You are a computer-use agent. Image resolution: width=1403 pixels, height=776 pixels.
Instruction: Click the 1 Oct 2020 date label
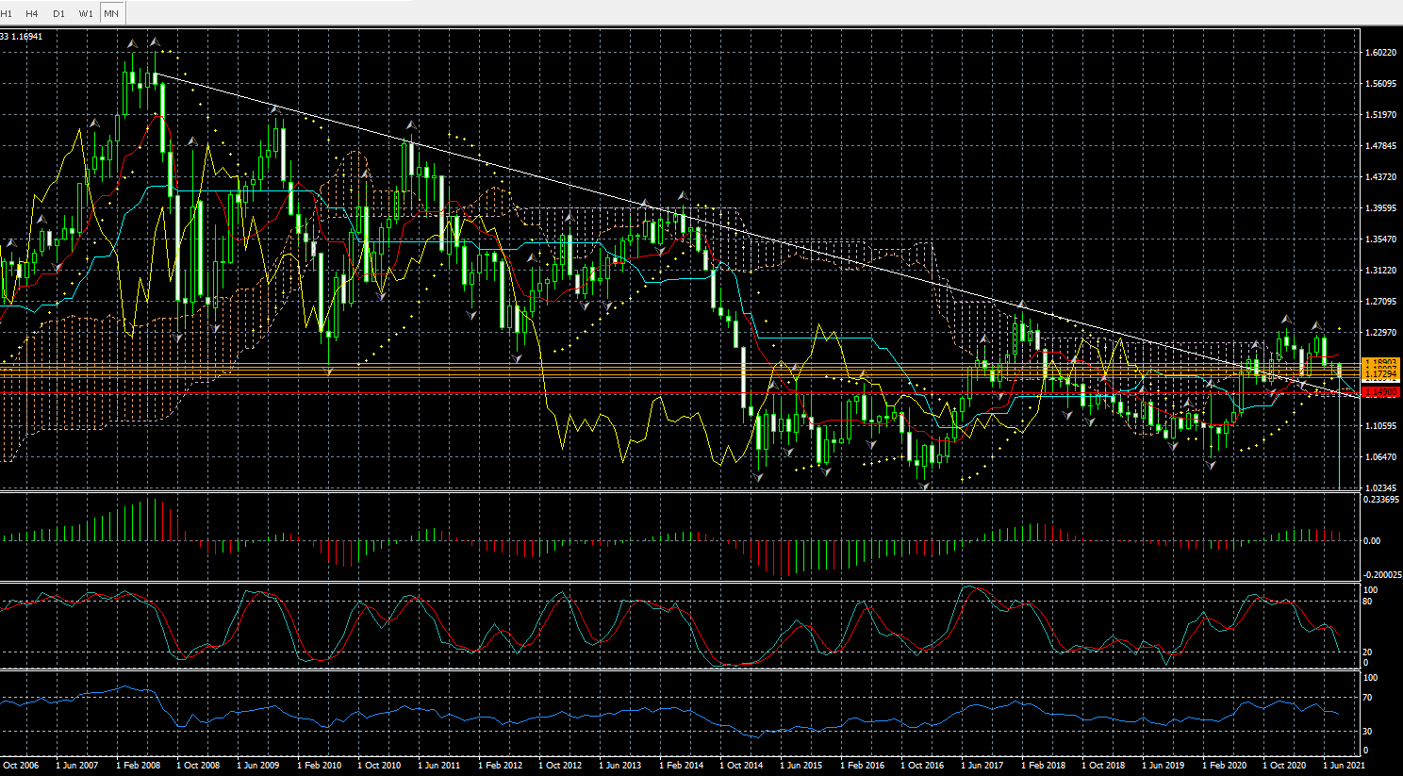(1284, 766)
